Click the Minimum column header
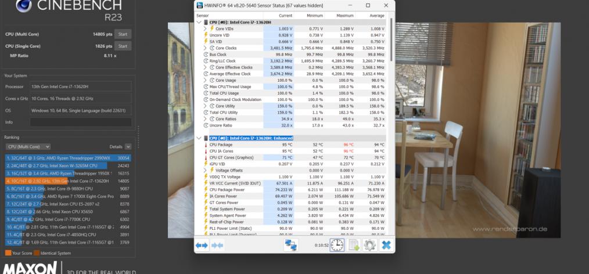The height and width of the screenshot is (274, 589). 314,16
